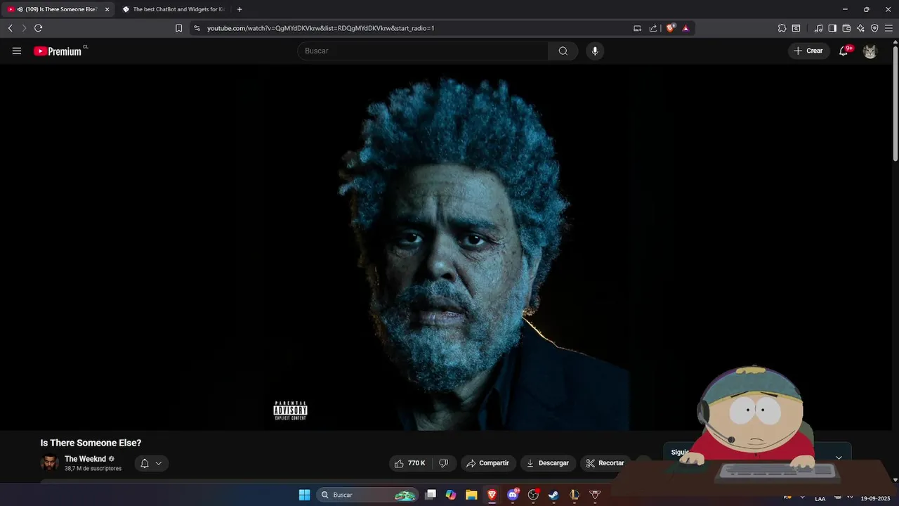
Task: Start voice search with microphone
Action: pos(595,51)
